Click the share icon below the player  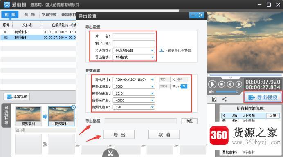[225, 99]
